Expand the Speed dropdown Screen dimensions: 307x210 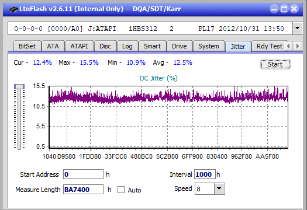(x=219, y=188)
